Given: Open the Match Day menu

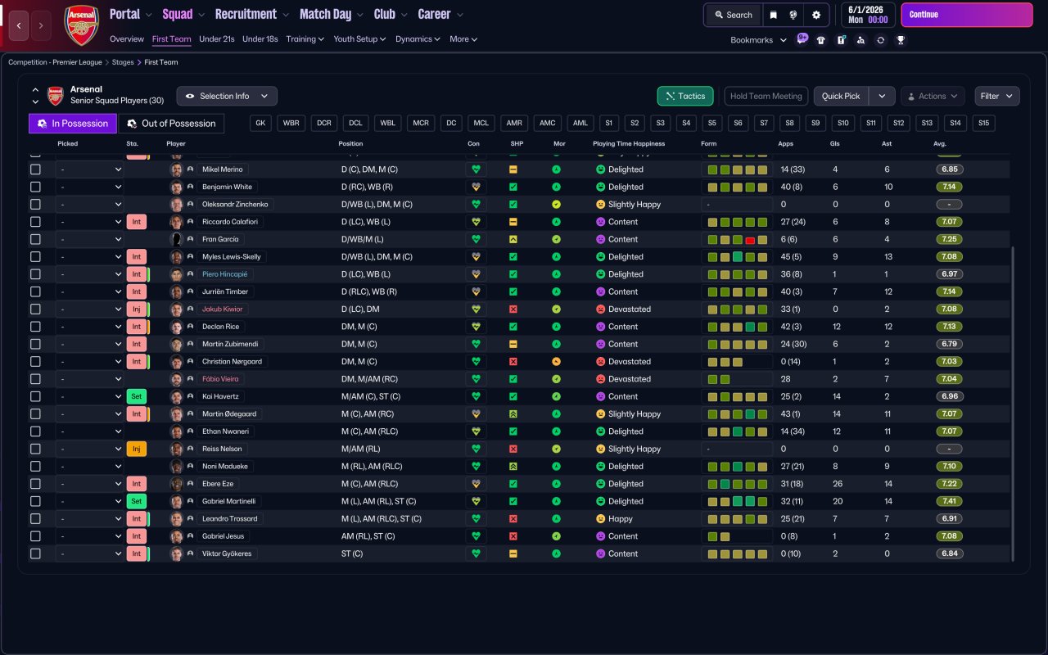Looking at the screenshot, I should point(331,14).
